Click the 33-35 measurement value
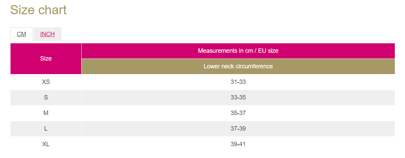The image size is (405, 158). tap(238, 97)
